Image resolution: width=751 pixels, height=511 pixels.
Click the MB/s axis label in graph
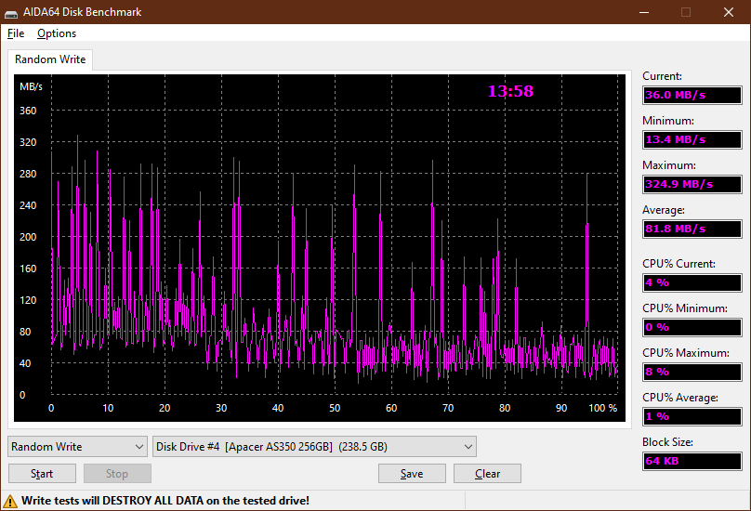coord(31,86)
